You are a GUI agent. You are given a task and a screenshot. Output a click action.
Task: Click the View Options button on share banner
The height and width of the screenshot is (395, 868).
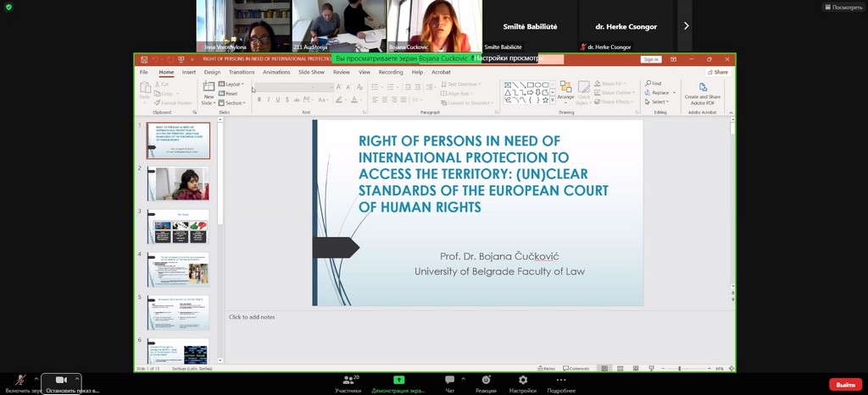507,58
